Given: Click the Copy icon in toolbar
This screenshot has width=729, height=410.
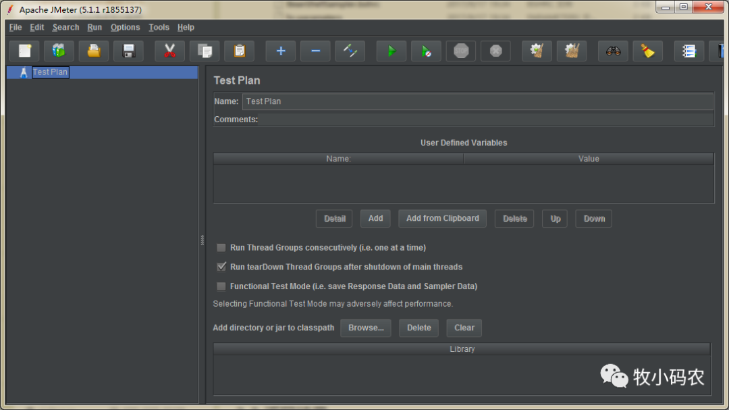Looking at the screenshot, I should pos(205,51).
